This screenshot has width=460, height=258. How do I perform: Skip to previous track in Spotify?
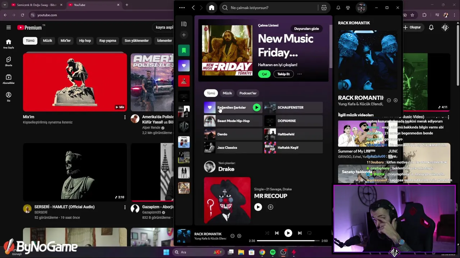[x=277, y=233]
